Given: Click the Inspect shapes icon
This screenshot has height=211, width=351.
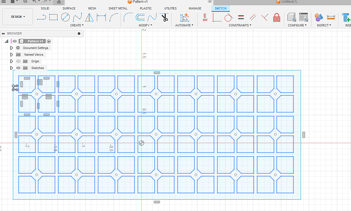Looking at the screenshot, I should pos(319,17).
